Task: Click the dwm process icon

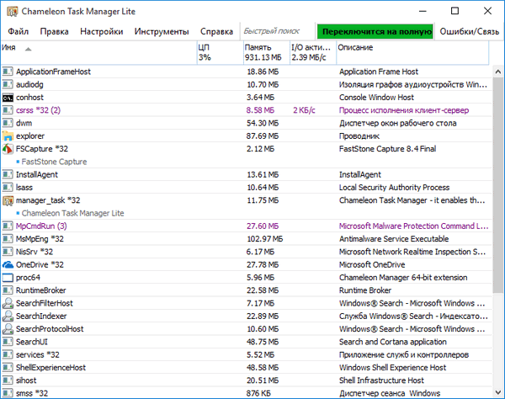Action: tap(8, 123)
